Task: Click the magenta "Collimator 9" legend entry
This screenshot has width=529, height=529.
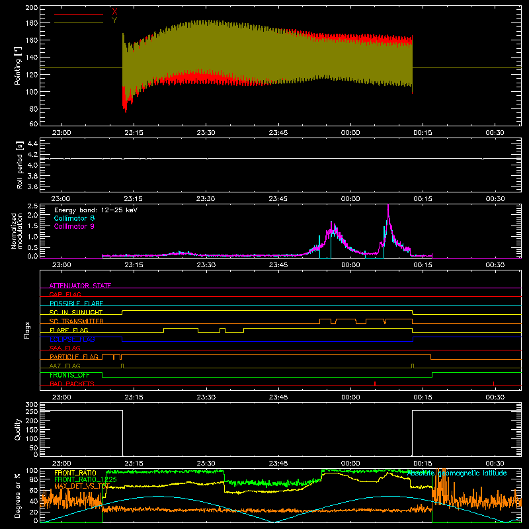Action: click(x=74, y=226)
